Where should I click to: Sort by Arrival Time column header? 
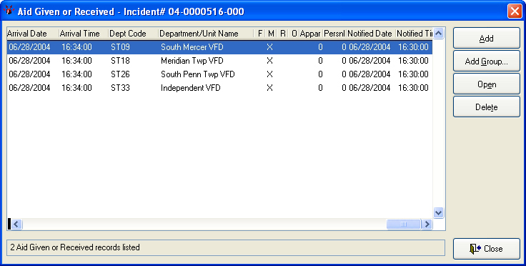[x=83, y=34]
